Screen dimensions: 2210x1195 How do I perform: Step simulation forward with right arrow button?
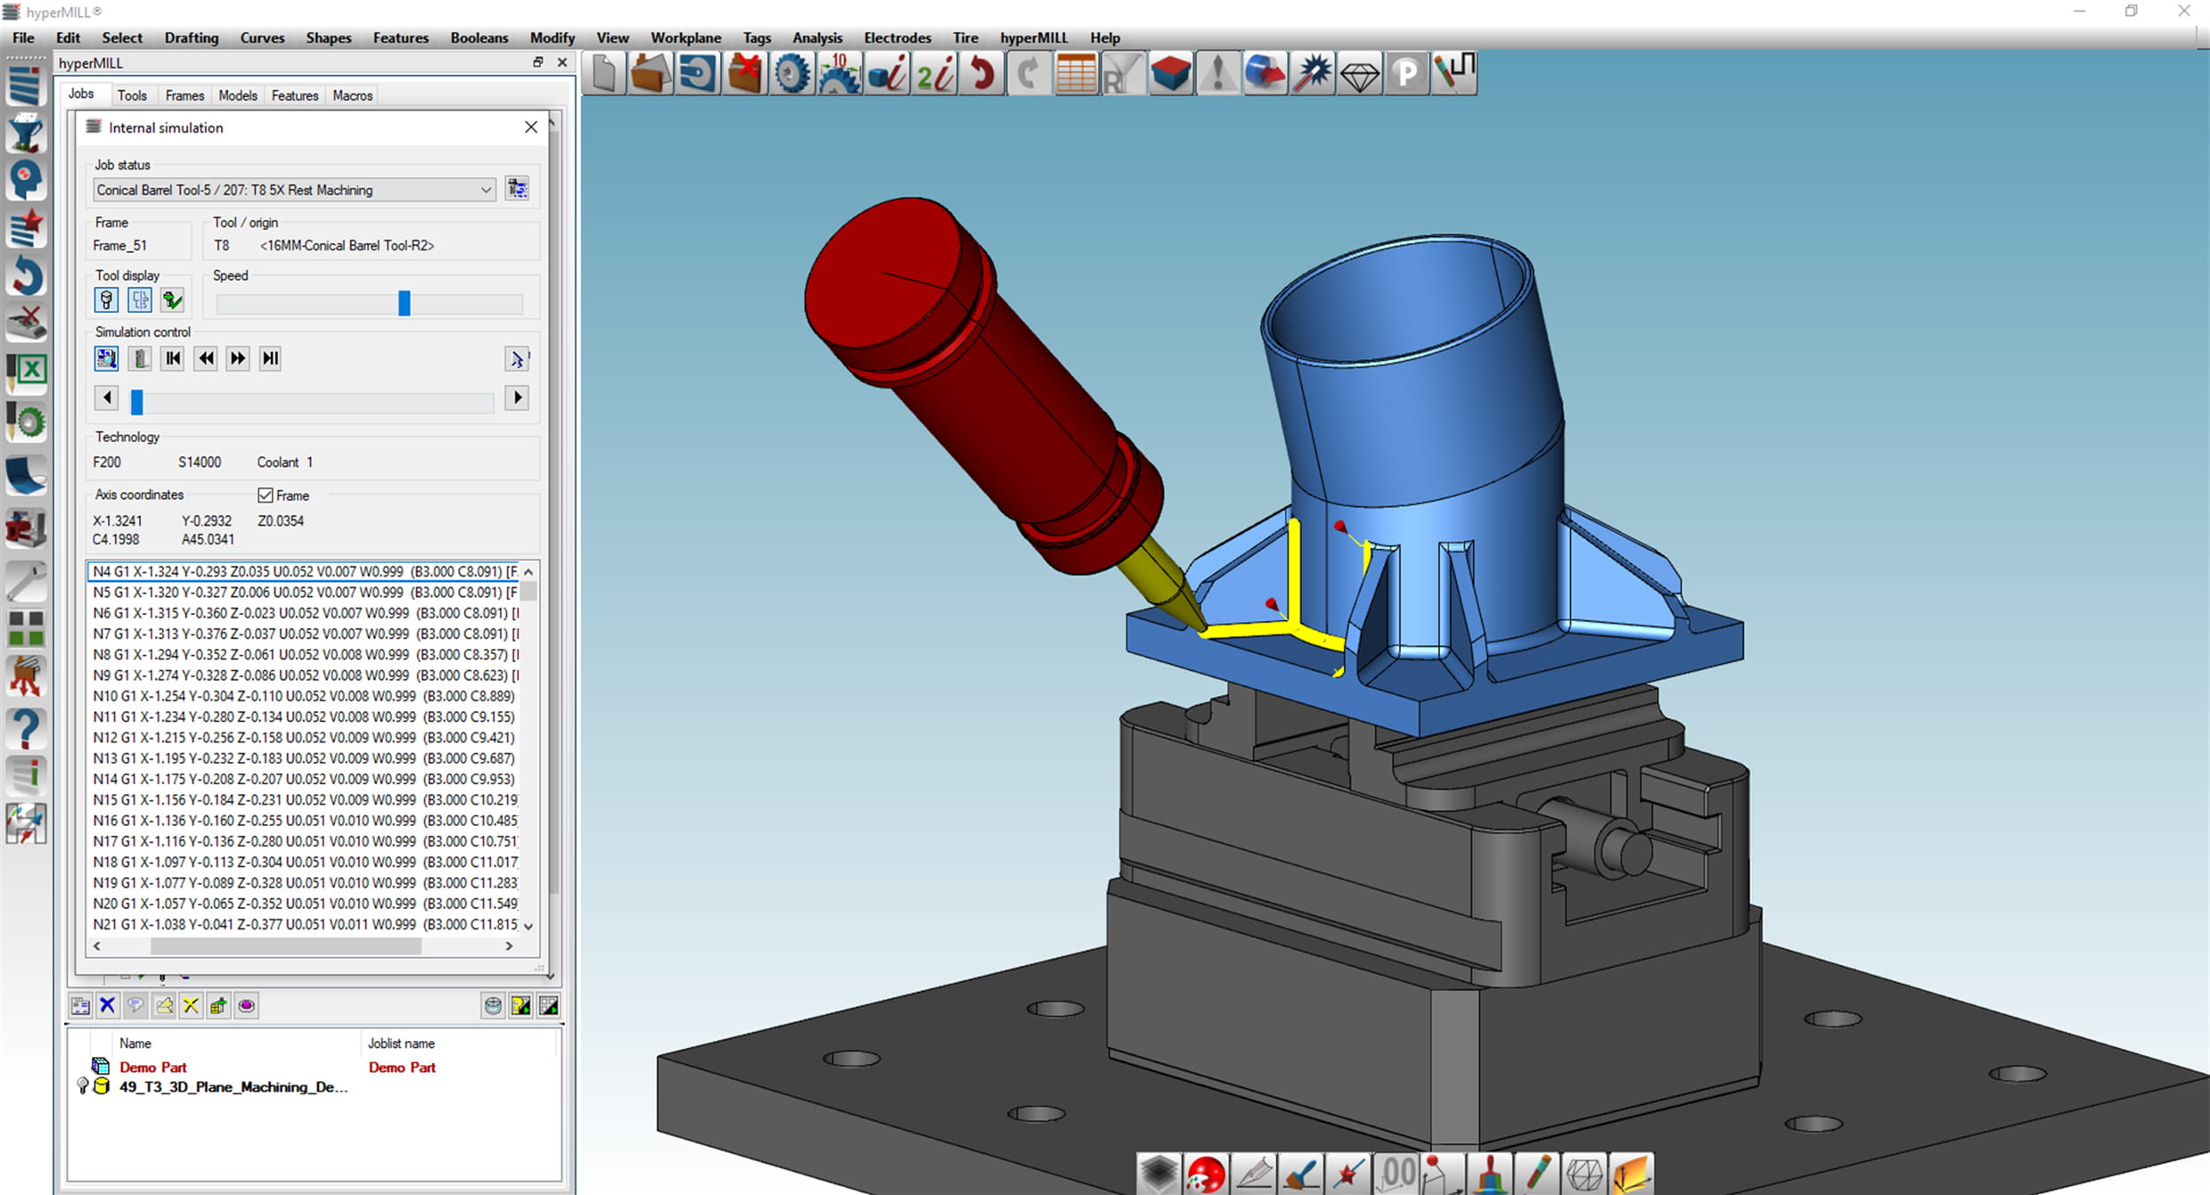(517, 397)
